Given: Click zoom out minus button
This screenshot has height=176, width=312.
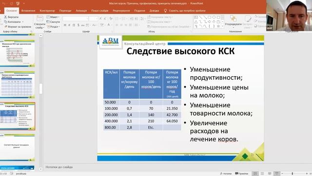Looking at the screenshot, I should click(x=282, y=174).
